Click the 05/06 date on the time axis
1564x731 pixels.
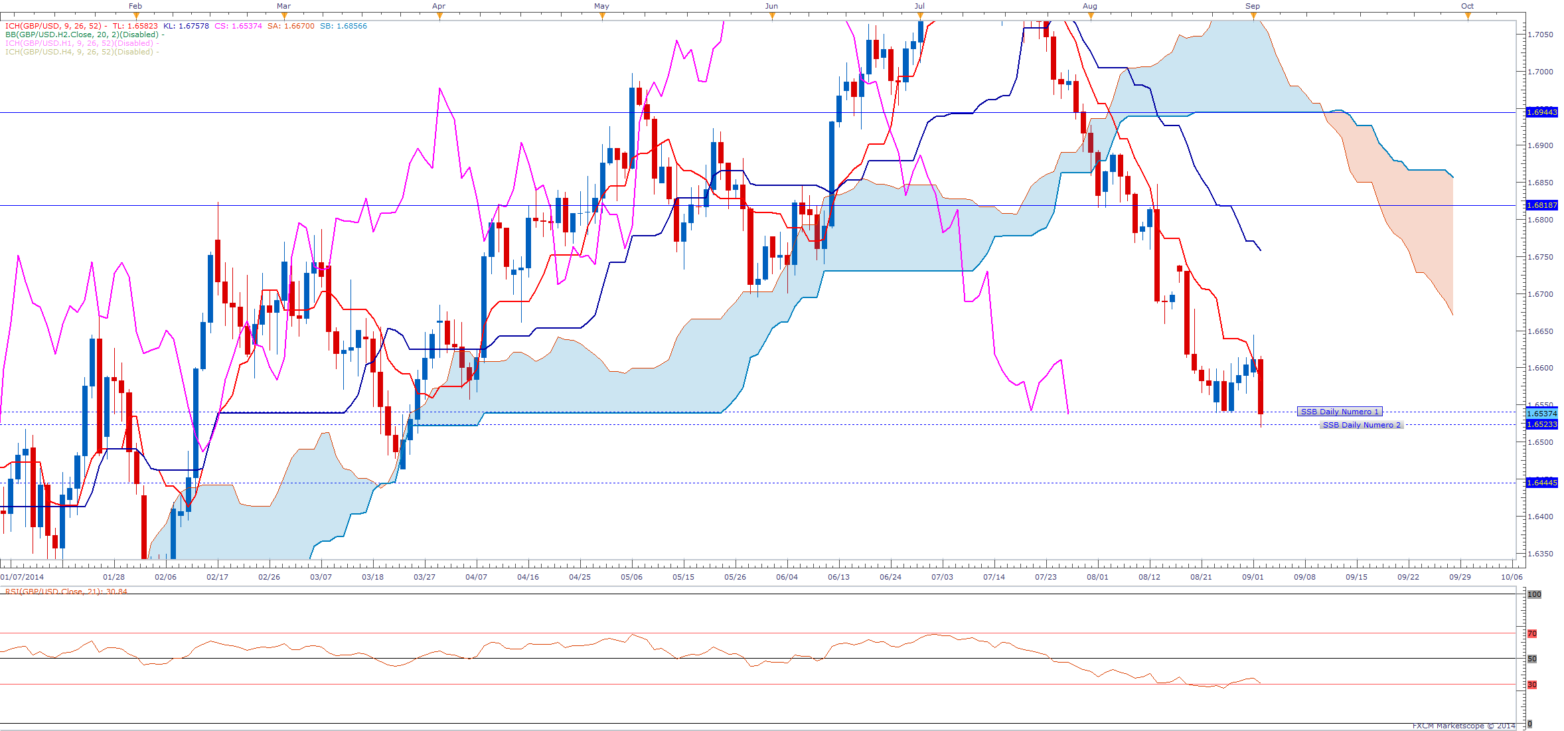pyautogui.click(x=631, y=577)
